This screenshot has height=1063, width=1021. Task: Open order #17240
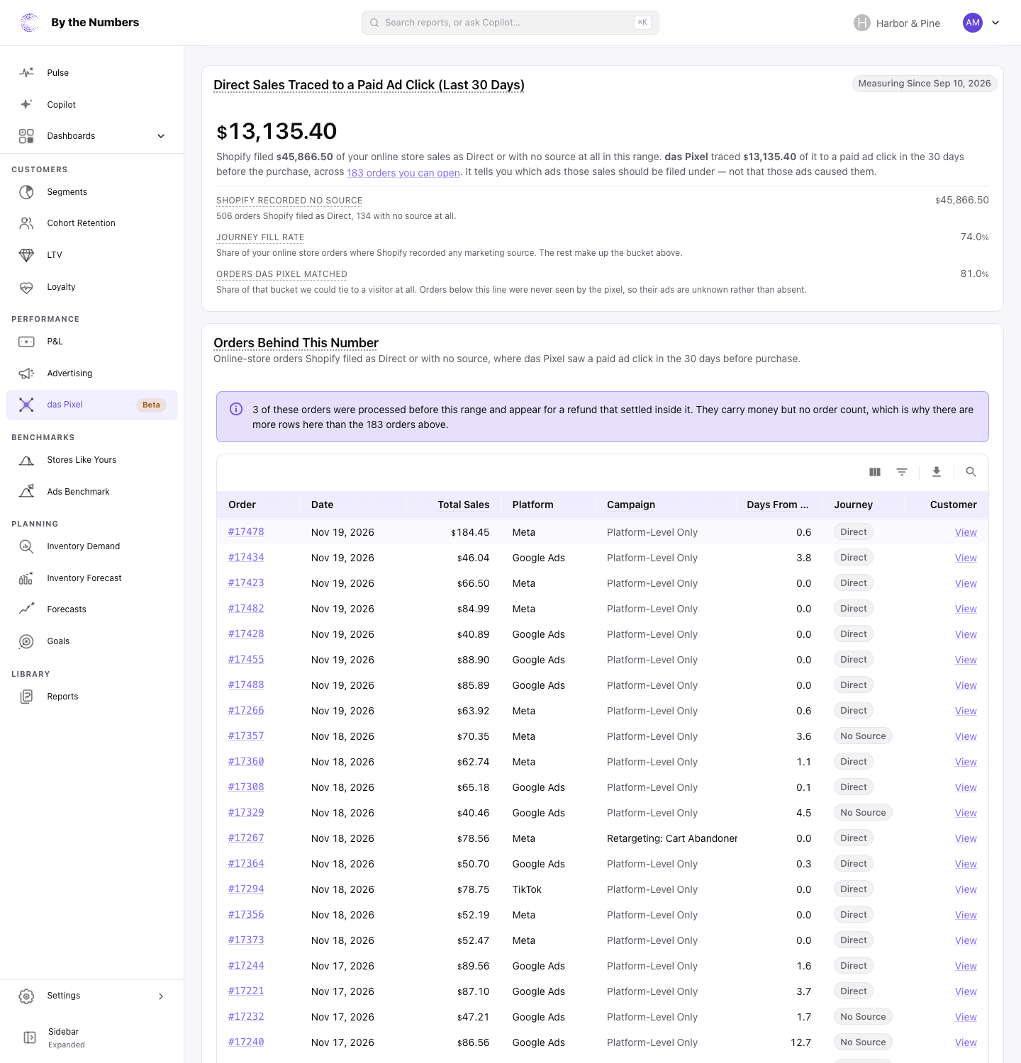[246, 1042]
